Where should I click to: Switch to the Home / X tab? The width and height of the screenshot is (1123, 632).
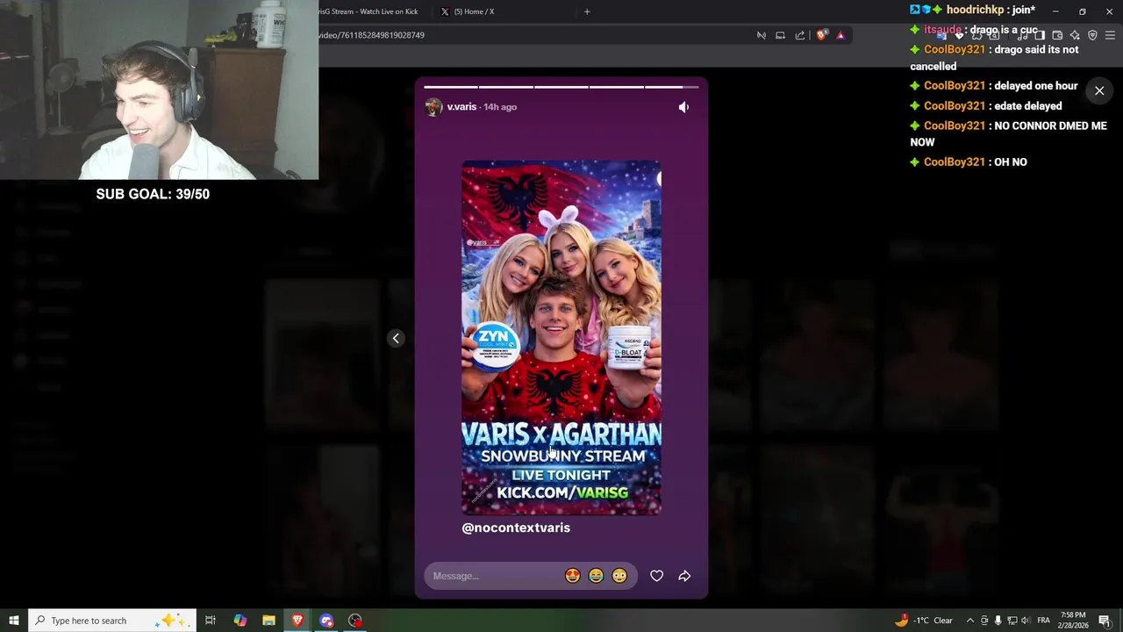pyautogui.click(x=474, y=11)
